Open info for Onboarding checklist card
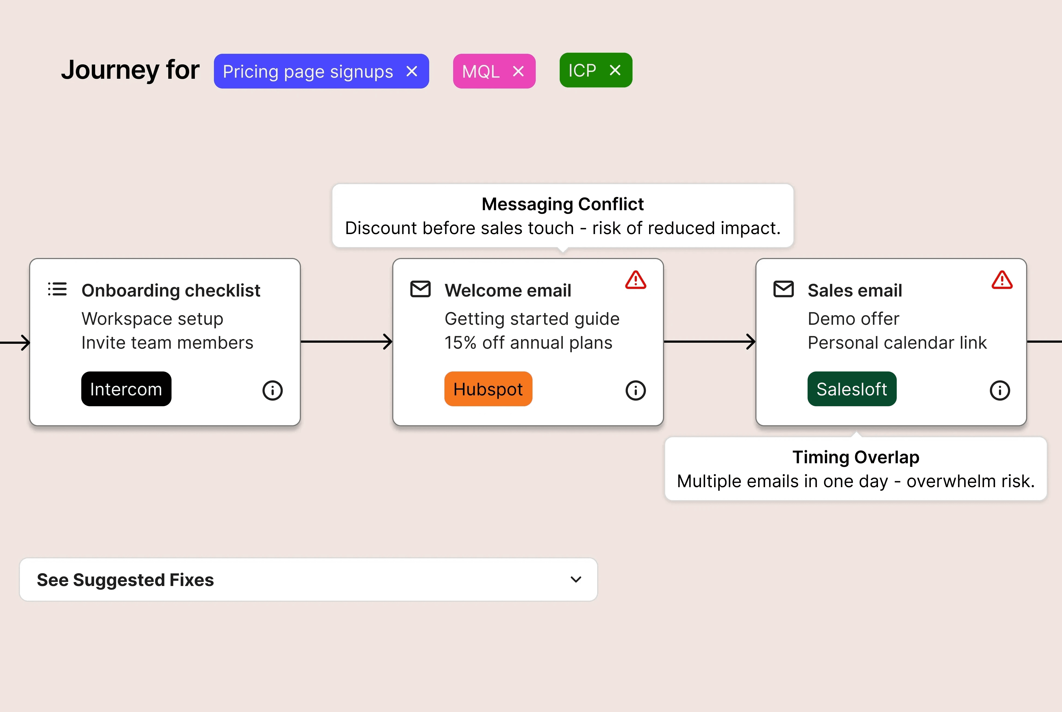 (272, 390)
